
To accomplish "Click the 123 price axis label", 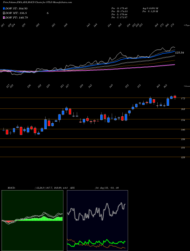I will click(183, 157).
